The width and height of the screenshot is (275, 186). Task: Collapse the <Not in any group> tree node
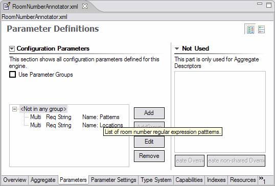14,109
